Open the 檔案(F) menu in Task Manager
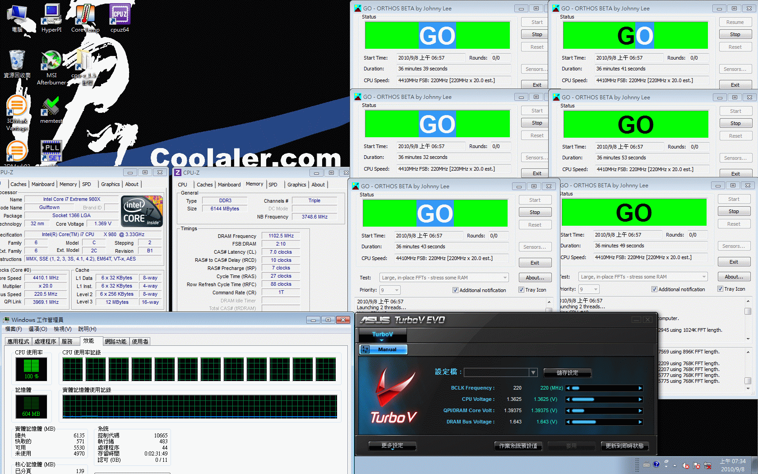This screenshot has height=474, width=758. click(14, 329)
